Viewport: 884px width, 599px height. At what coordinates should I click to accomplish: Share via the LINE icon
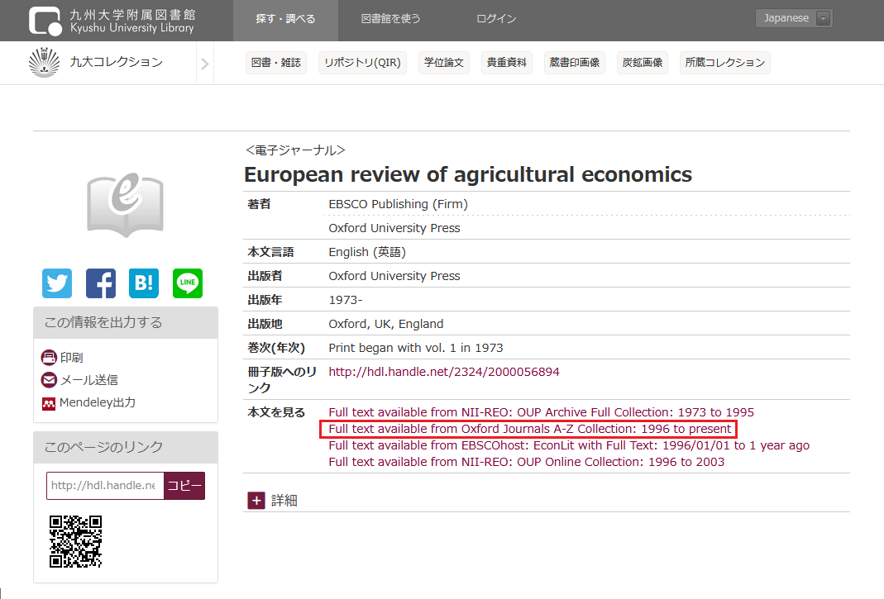pyautogui.click(x=188, y=283)
